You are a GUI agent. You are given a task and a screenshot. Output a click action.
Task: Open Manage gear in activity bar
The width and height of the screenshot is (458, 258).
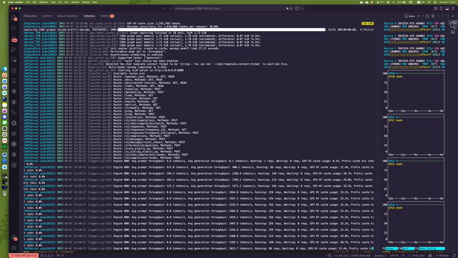pyautogui.click(x=14, y=247)
